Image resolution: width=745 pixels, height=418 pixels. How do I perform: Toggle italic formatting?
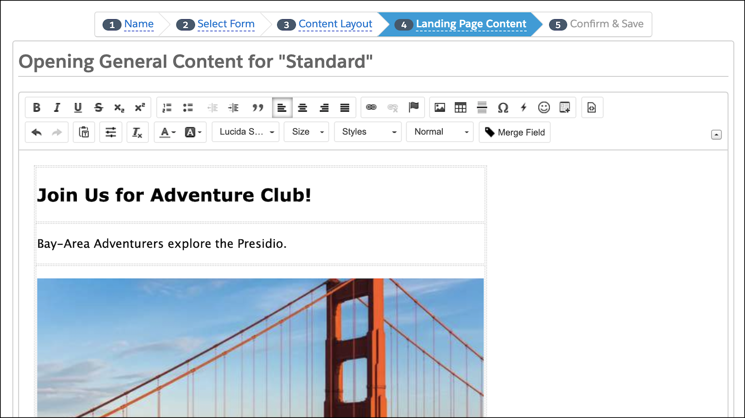coord(57,108)
